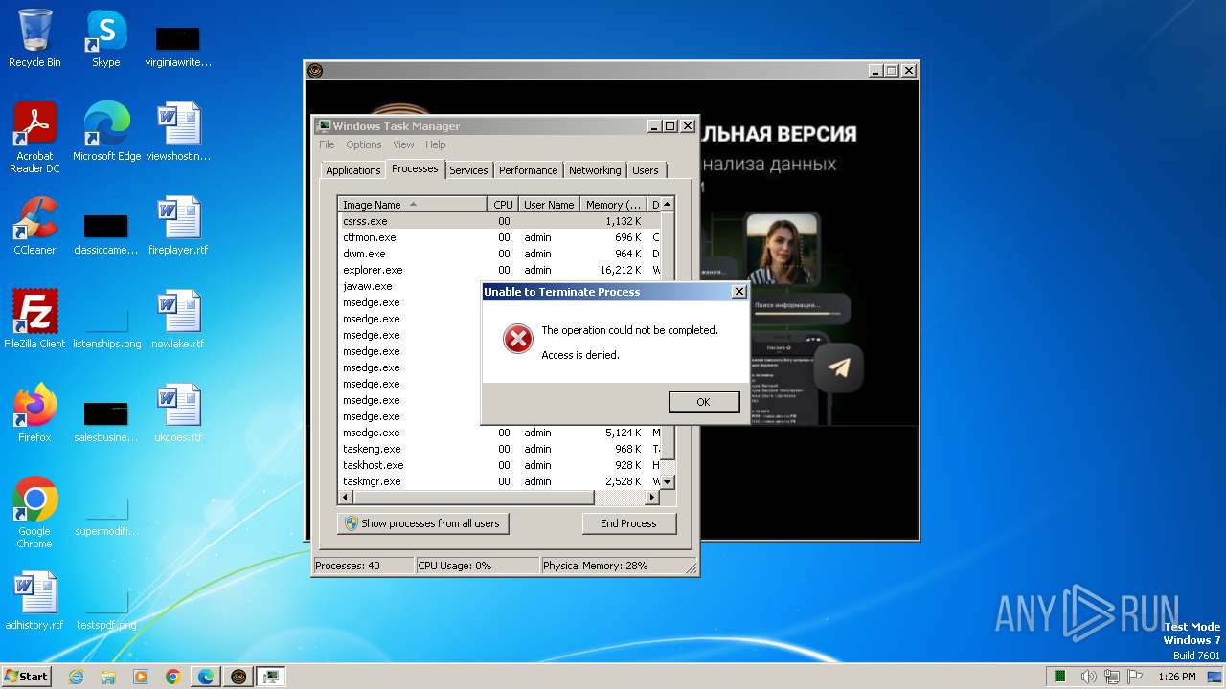Click the Telegram paper-plane icon in background window
Viewport: 1226px width, 689px height.
839,368
